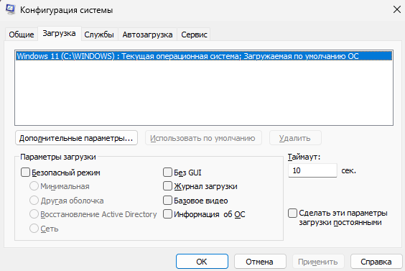Choose Другая оболочка radio option
This screenshot has height=271, width=405.
point(34,200)
